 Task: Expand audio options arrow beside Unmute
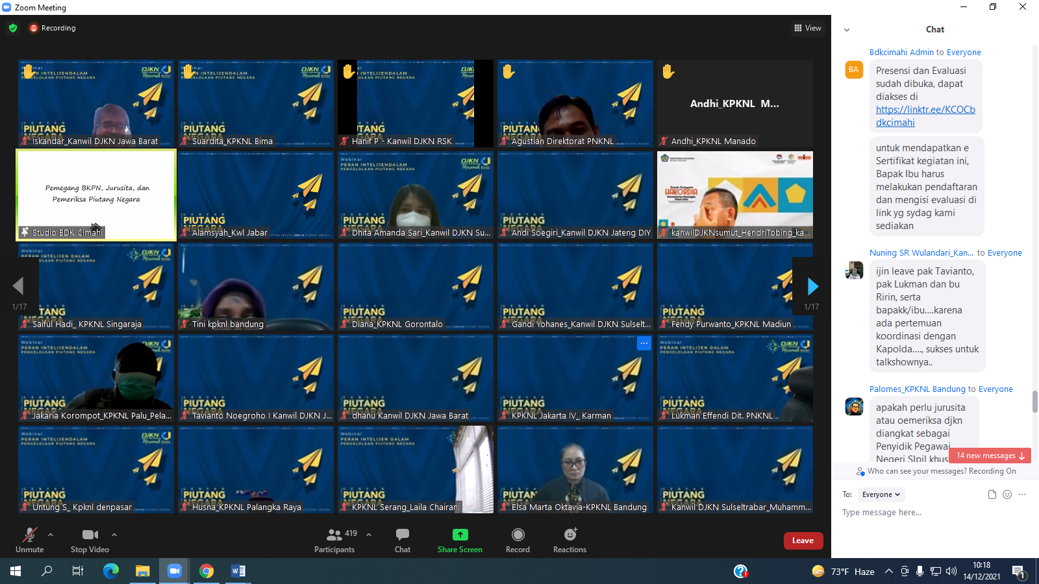[x=51, y=535]
